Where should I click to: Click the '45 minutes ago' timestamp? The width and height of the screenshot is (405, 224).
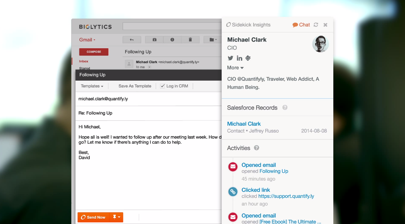258,179
